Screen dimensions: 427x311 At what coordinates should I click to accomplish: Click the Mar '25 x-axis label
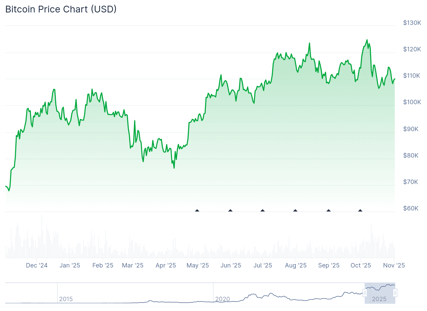point(133,265)
